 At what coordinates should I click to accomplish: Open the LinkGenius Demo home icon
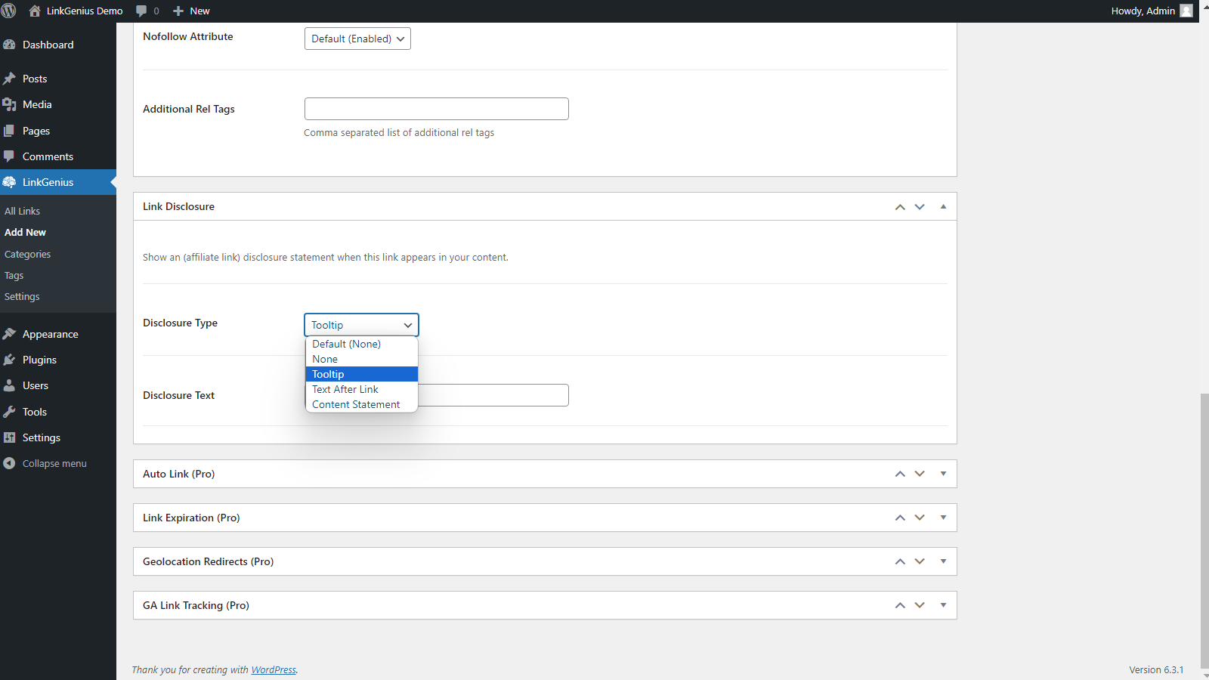point(35,11)
